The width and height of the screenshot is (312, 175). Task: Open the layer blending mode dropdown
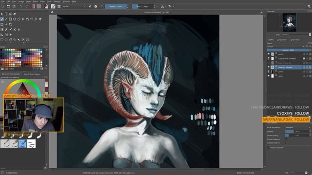coord(286,47)
